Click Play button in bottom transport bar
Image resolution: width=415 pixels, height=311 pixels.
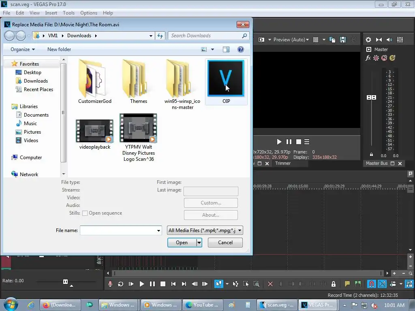coord(141,284)
